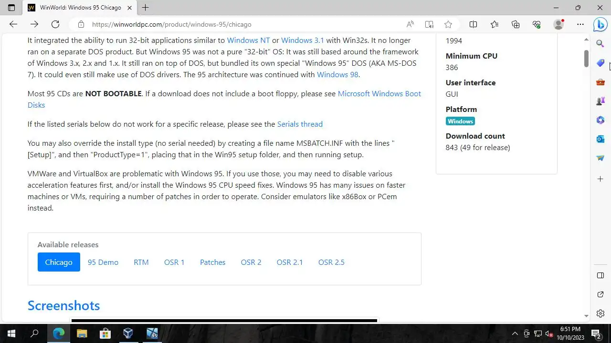Refresh the WinWorld page

click(55, 24)
